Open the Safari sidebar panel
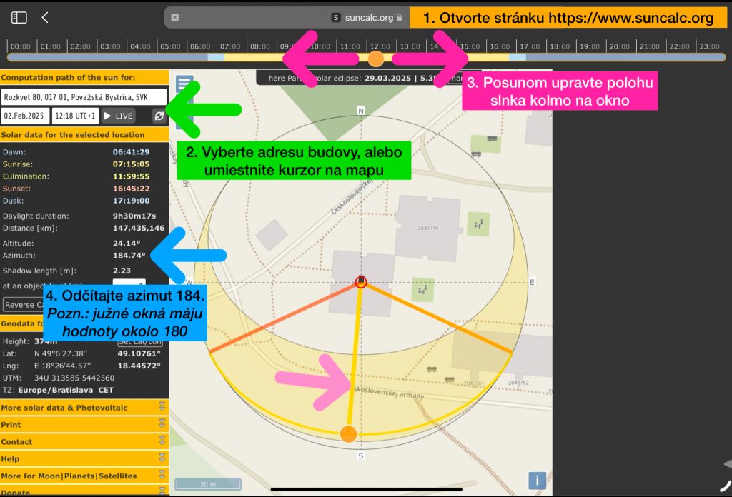The width and height of the screenshot is (732, 497). (19, 17)
